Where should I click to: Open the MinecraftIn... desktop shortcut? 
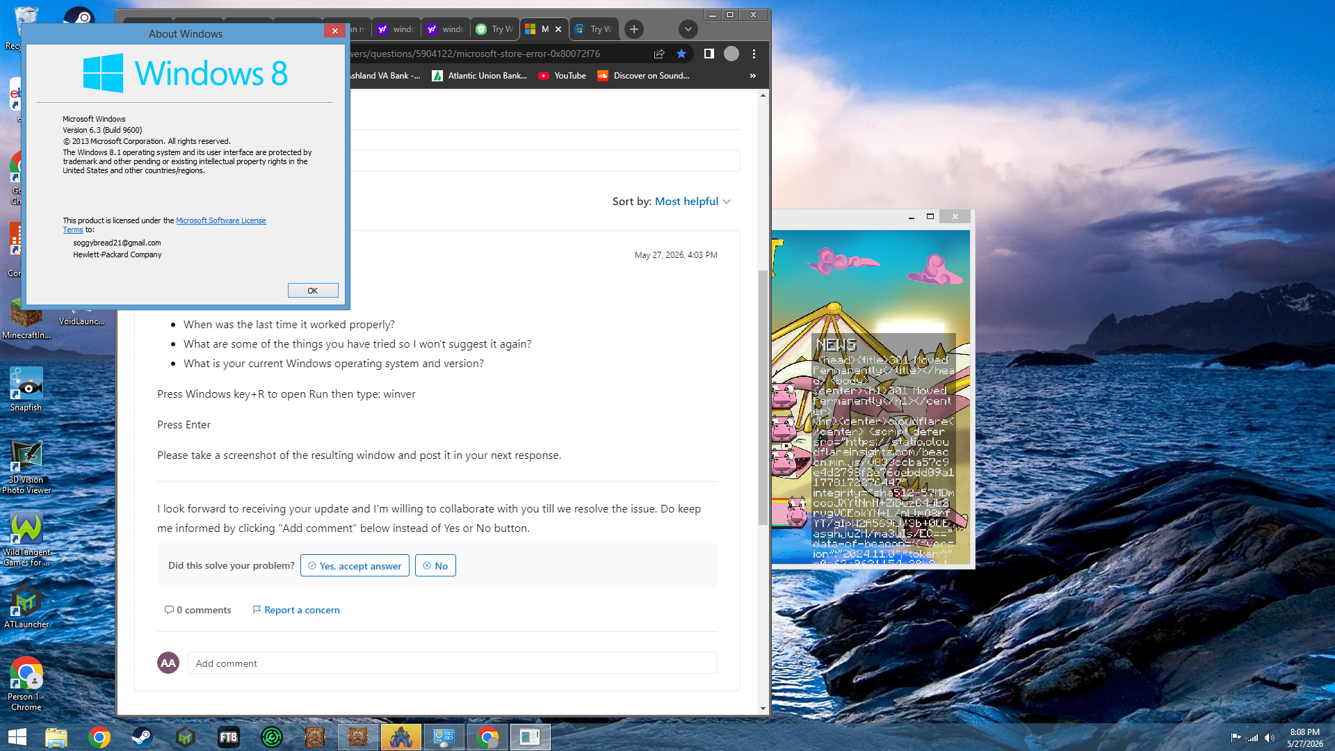point(26,318)
